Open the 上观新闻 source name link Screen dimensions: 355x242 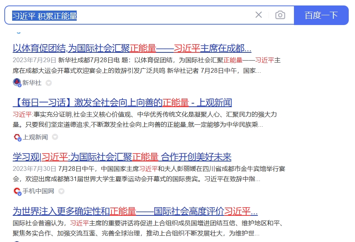35,137
